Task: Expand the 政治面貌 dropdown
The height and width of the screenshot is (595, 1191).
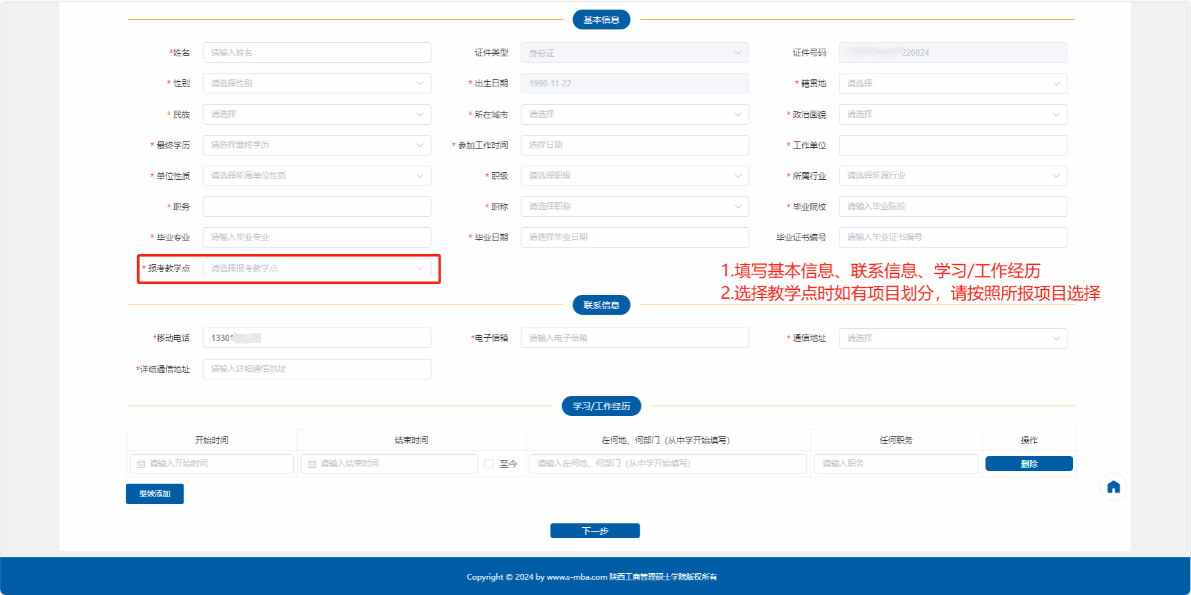Action: click(x=952, y=115)
